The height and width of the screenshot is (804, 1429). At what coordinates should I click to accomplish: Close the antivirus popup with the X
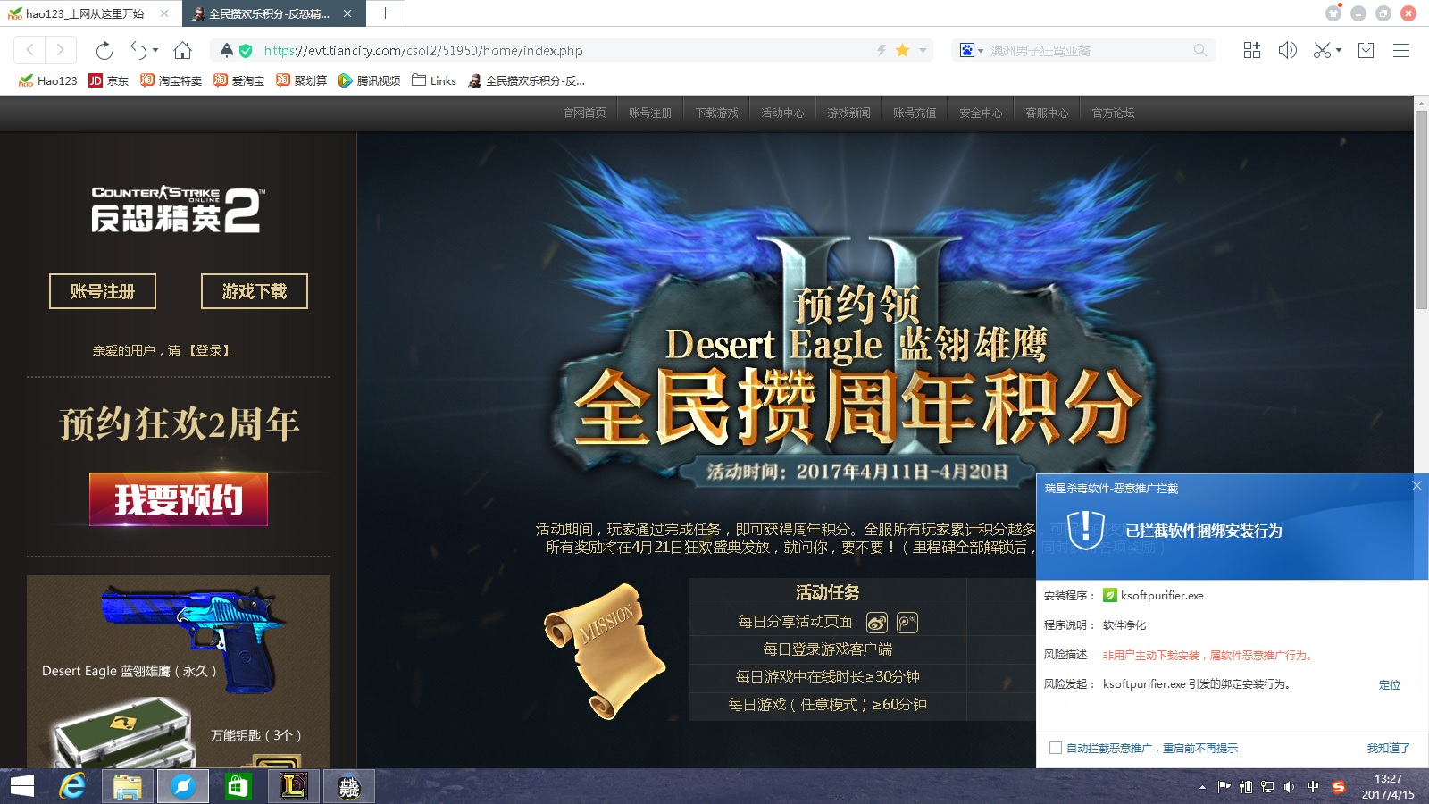coord(1416,486)
